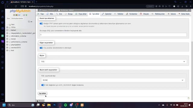
Task: Click the skip queries number input field
Action: pos(113,35)
